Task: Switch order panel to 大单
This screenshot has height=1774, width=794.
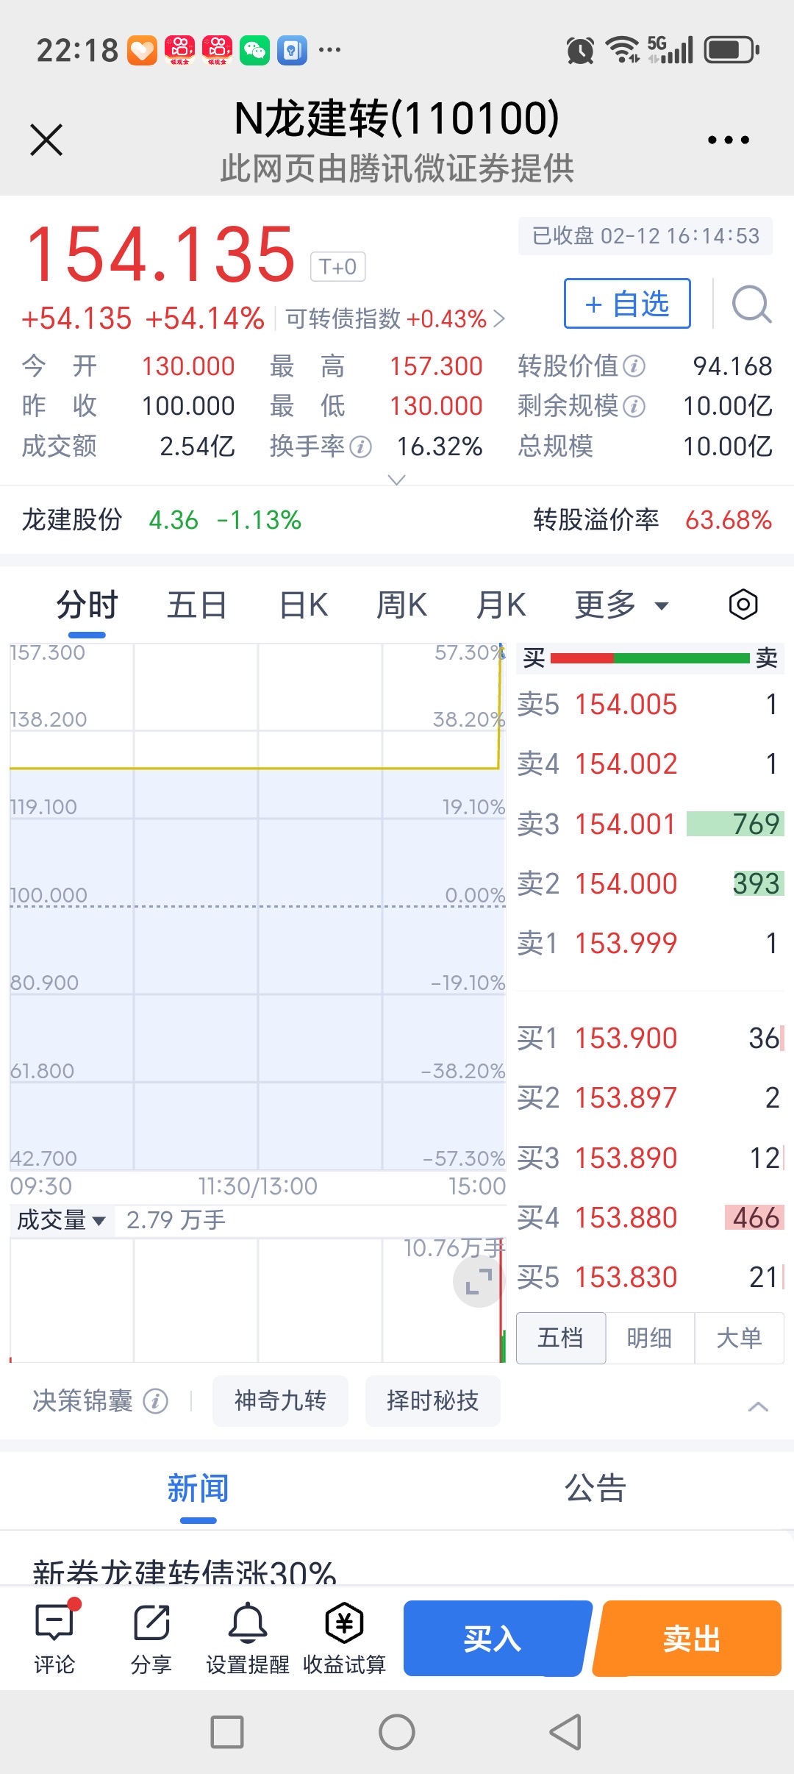Action: point(739,1338)
